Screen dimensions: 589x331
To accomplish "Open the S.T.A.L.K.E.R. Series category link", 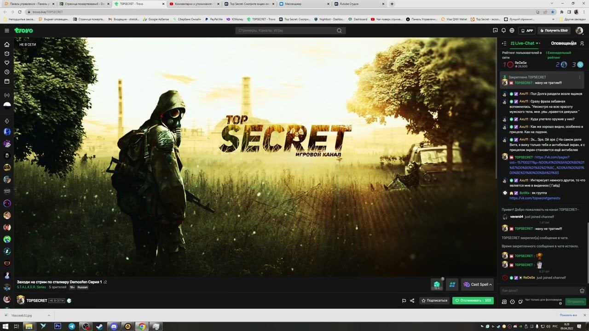I will pos(31,287).
